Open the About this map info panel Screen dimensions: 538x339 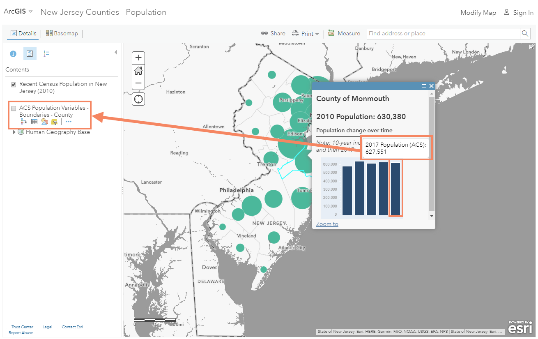pos(13,53)
